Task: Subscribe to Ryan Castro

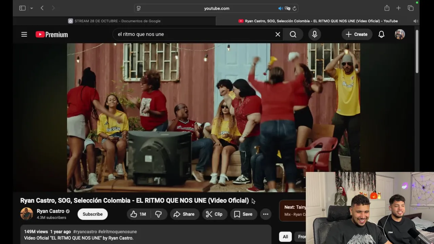Action: [x=93, y=214]
